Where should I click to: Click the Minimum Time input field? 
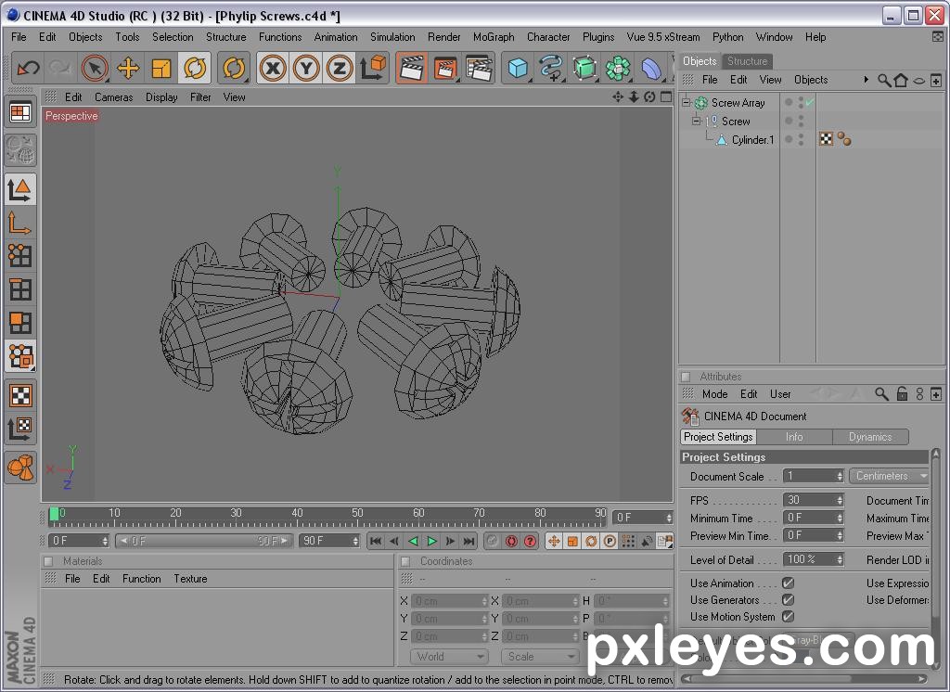[x=813, y=519]
